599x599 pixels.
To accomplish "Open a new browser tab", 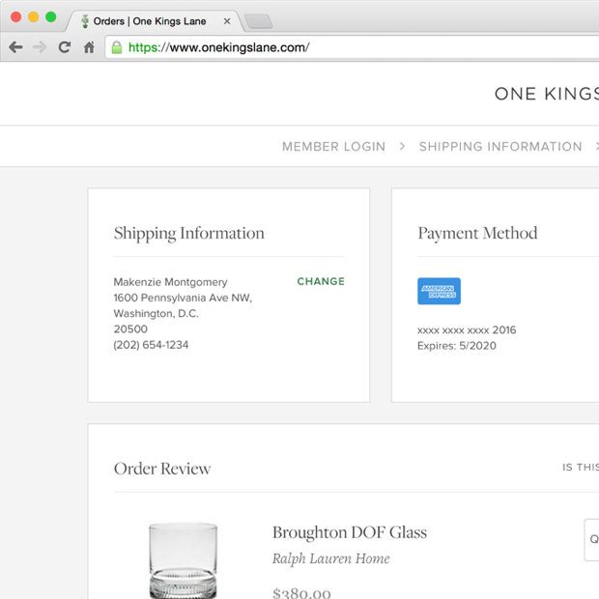I will coord(258,21).
